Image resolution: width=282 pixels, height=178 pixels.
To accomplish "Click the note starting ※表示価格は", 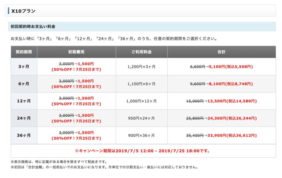I will click(59, 162).
